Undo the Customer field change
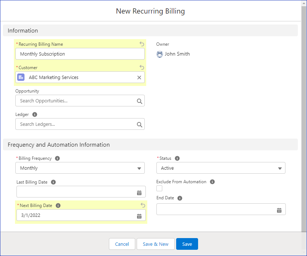Image resolution: width=307 pixels, height=256 pixels. [x=142, y=67]
